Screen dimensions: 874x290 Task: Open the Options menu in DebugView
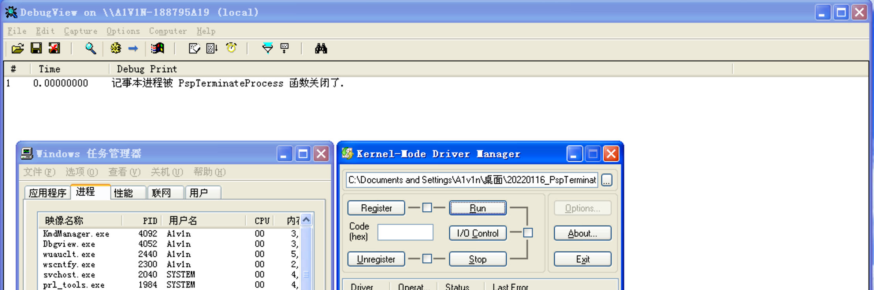click(123, 31)
